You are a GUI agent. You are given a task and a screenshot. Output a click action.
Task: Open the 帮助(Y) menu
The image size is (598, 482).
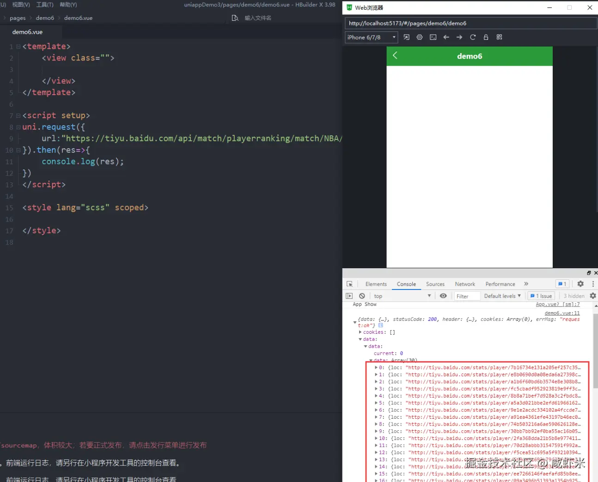click(x=68, y=5)
